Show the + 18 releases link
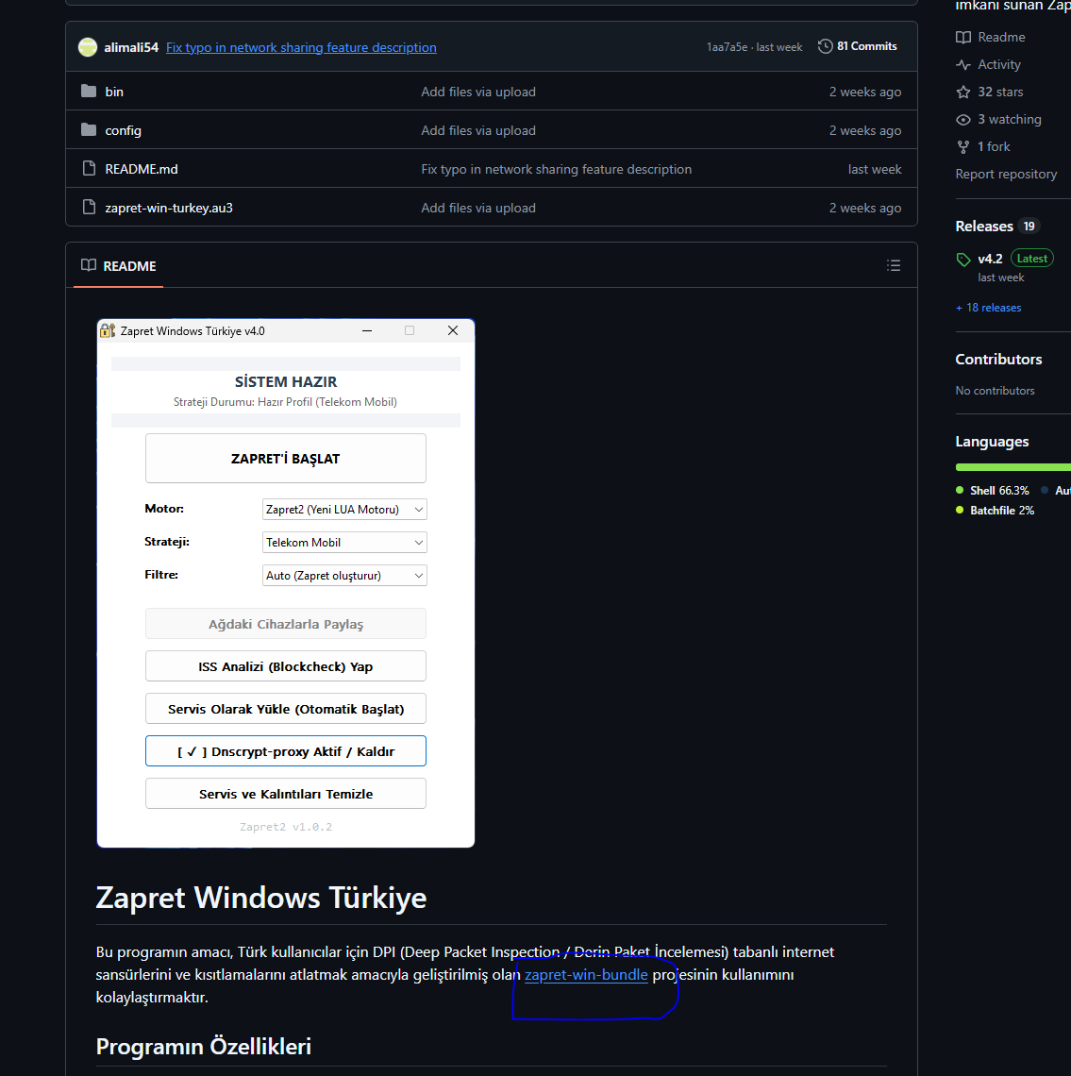 pyautogui.click(x=989, y=308)
